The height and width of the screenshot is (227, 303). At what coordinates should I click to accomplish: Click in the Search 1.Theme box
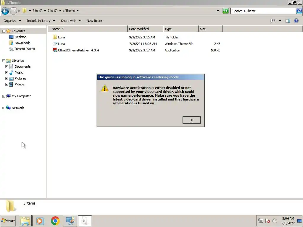(263, 11)
